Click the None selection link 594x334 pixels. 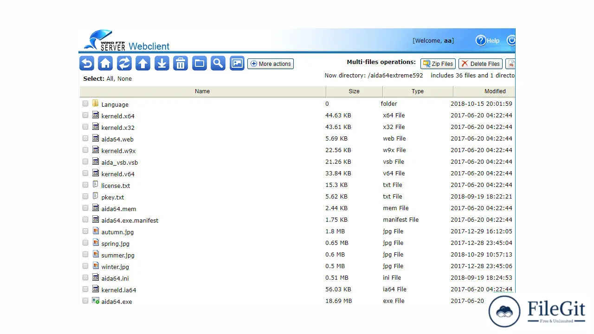pos(124,79)
